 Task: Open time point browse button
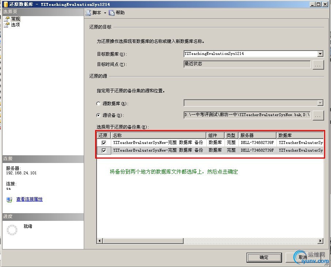(318, 65)
